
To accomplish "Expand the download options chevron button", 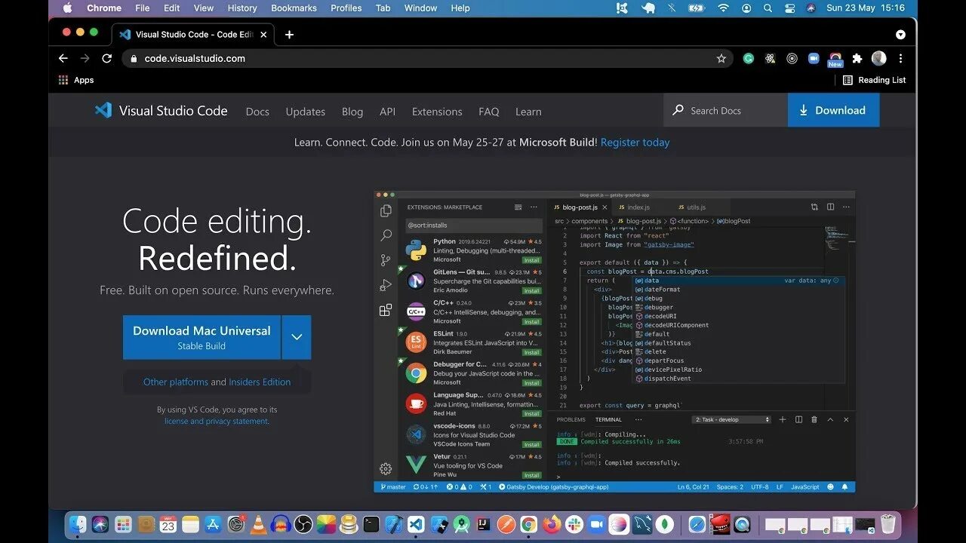I will [x=297, y=337].
